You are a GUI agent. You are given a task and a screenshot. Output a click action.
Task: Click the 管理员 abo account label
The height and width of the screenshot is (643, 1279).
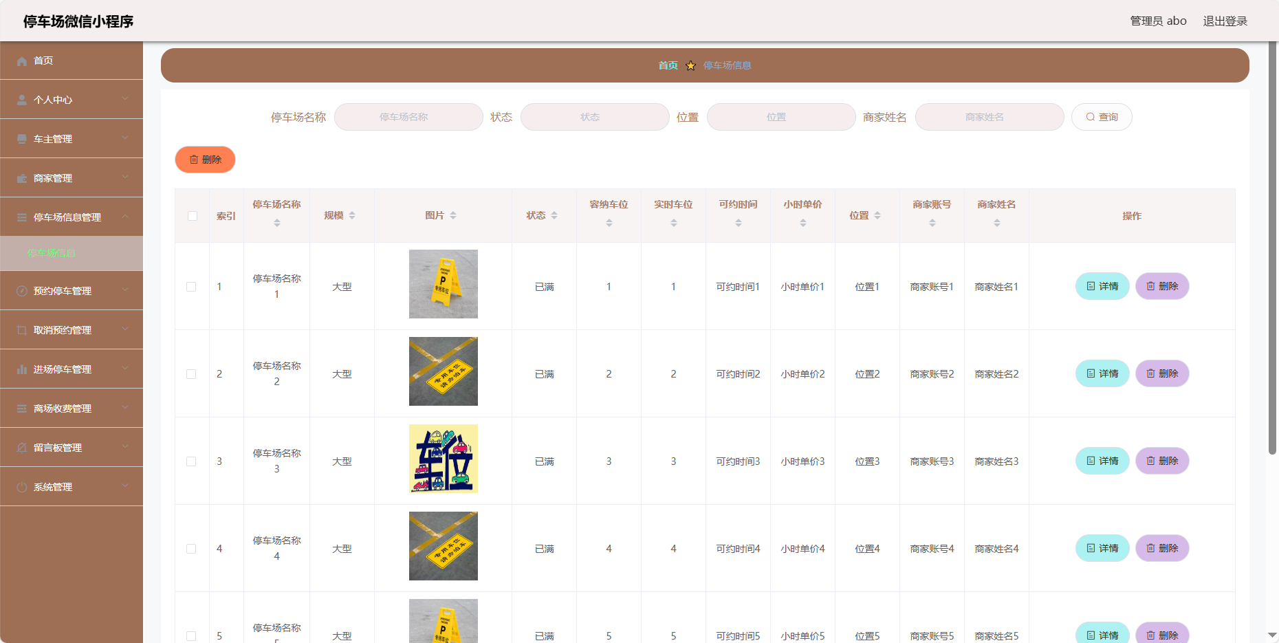pyautogui.click(x=1158, y=21)
